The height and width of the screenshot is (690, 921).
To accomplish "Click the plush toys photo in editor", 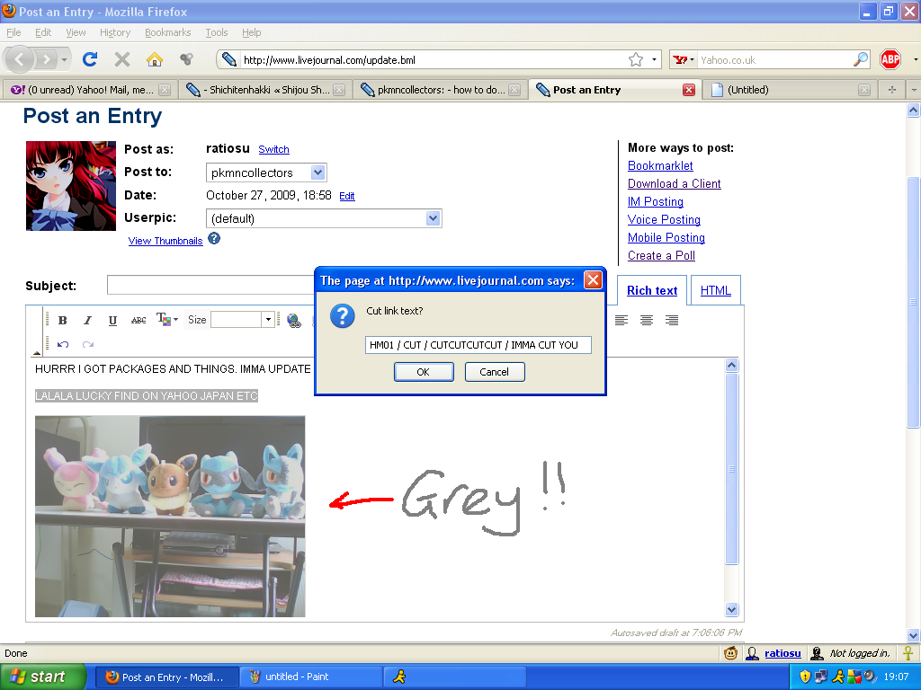I will pyautogui.click(x=170, y=517).
